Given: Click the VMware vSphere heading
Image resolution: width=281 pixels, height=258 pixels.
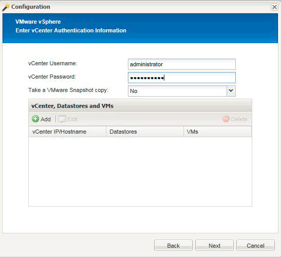Looking at the screenshot, I should pos(38,22).
